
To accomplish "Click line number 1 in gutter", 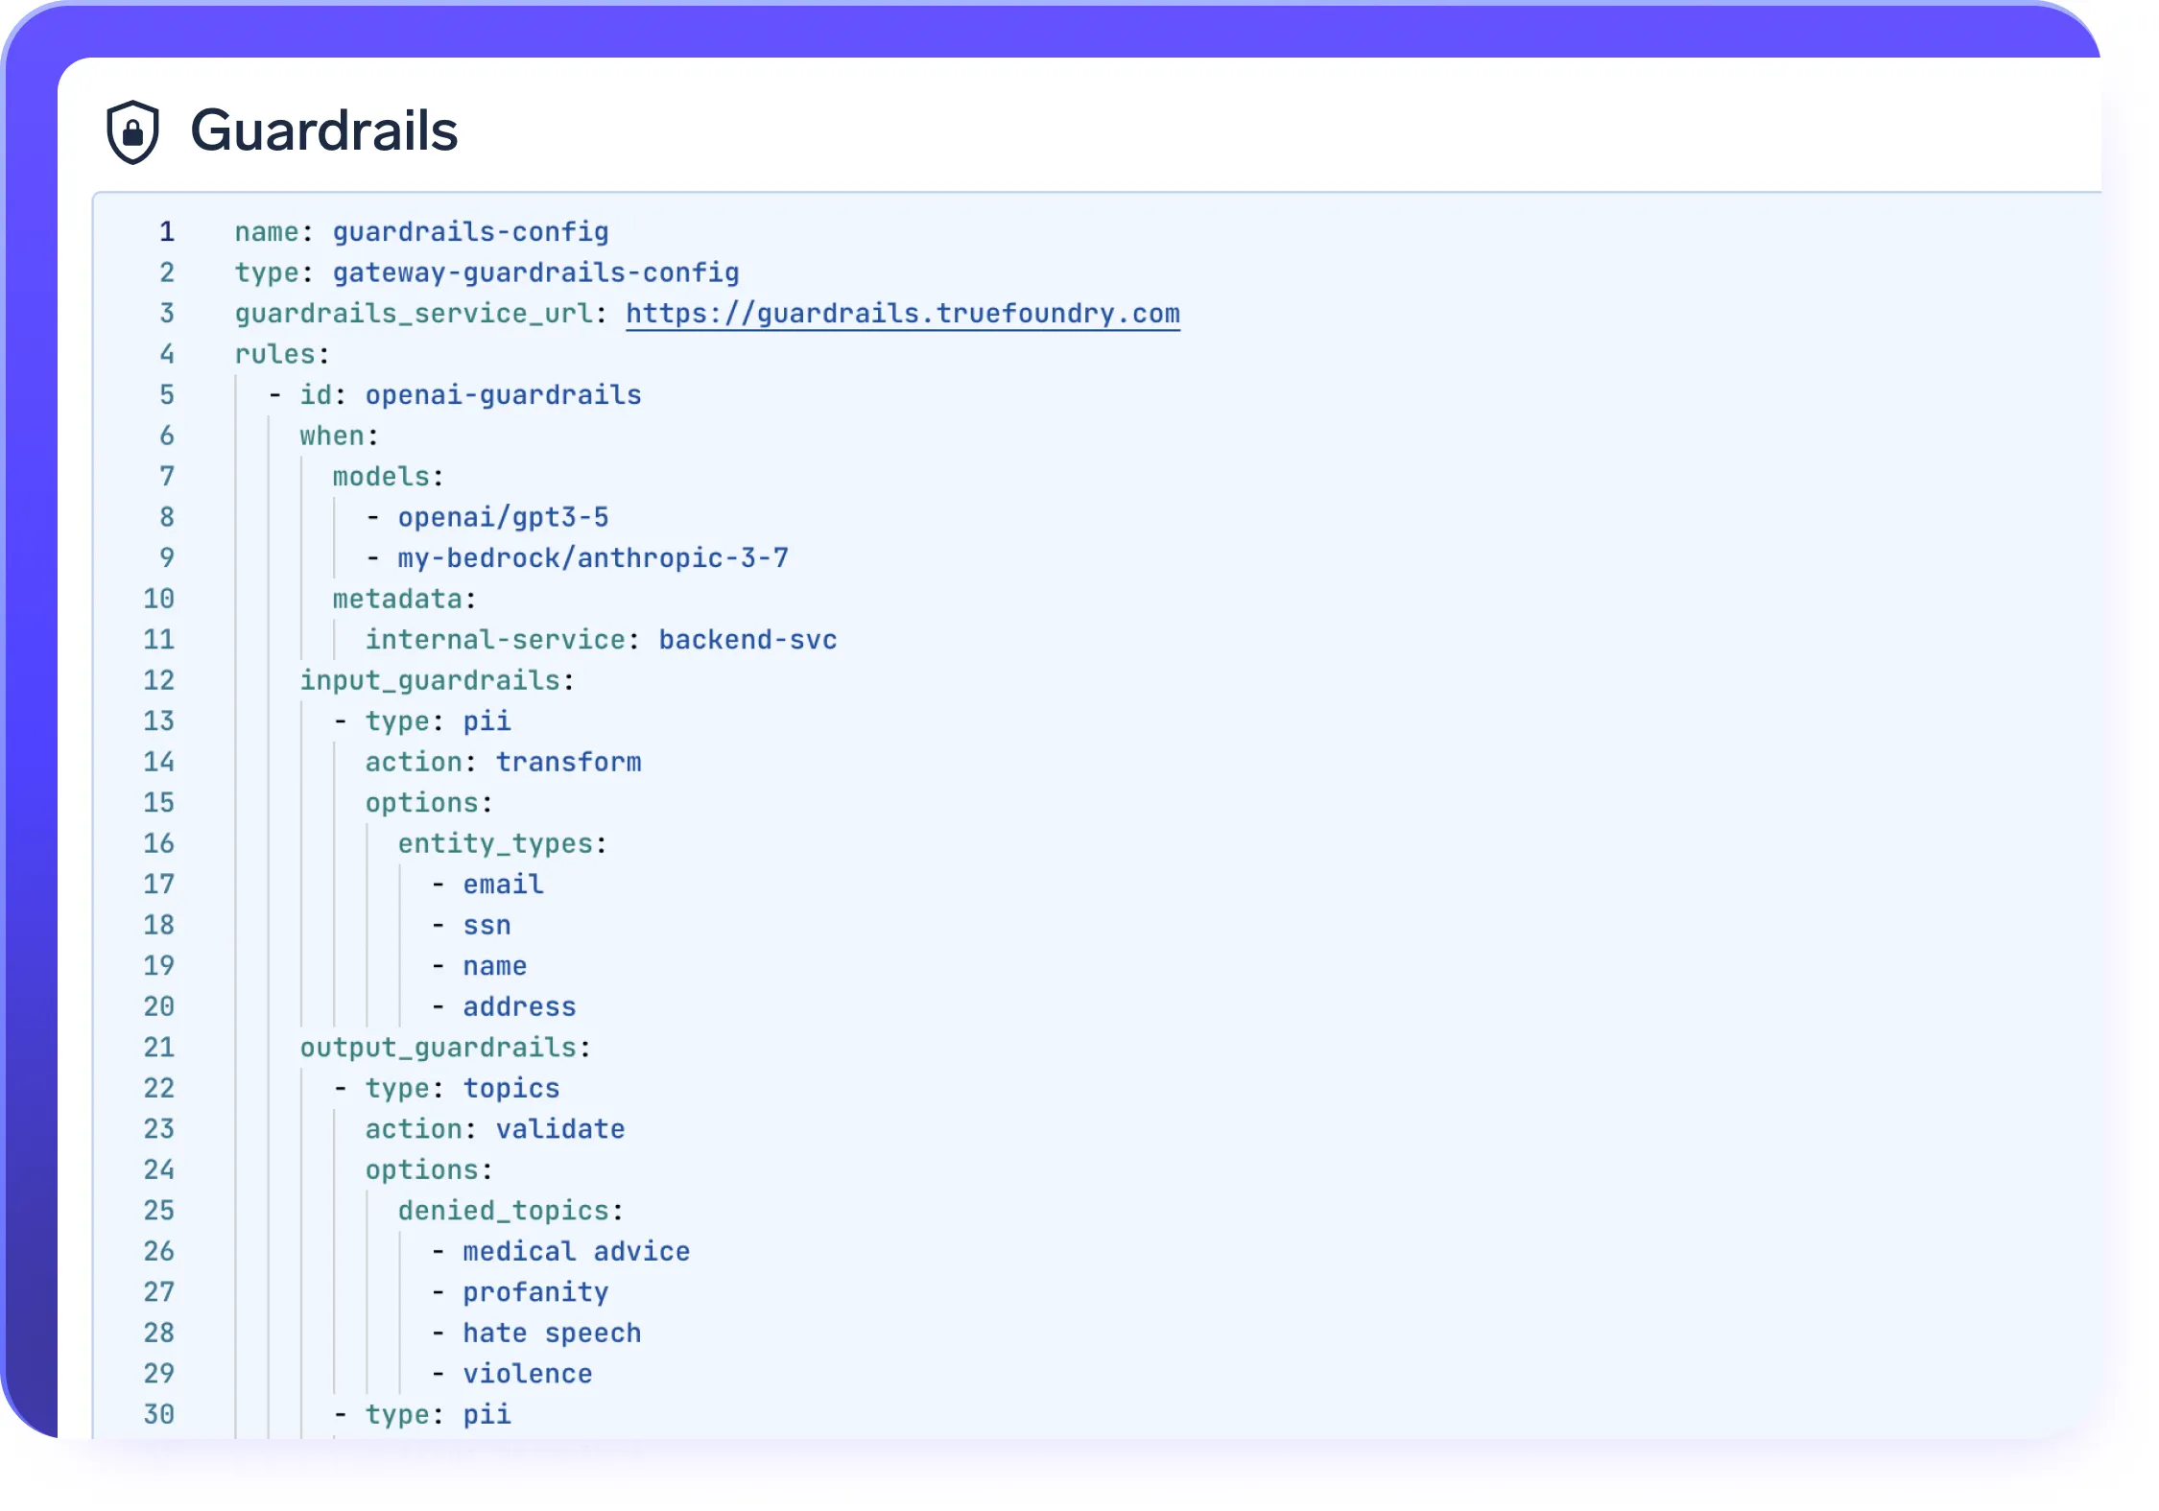I will click(x=167, y=231).
